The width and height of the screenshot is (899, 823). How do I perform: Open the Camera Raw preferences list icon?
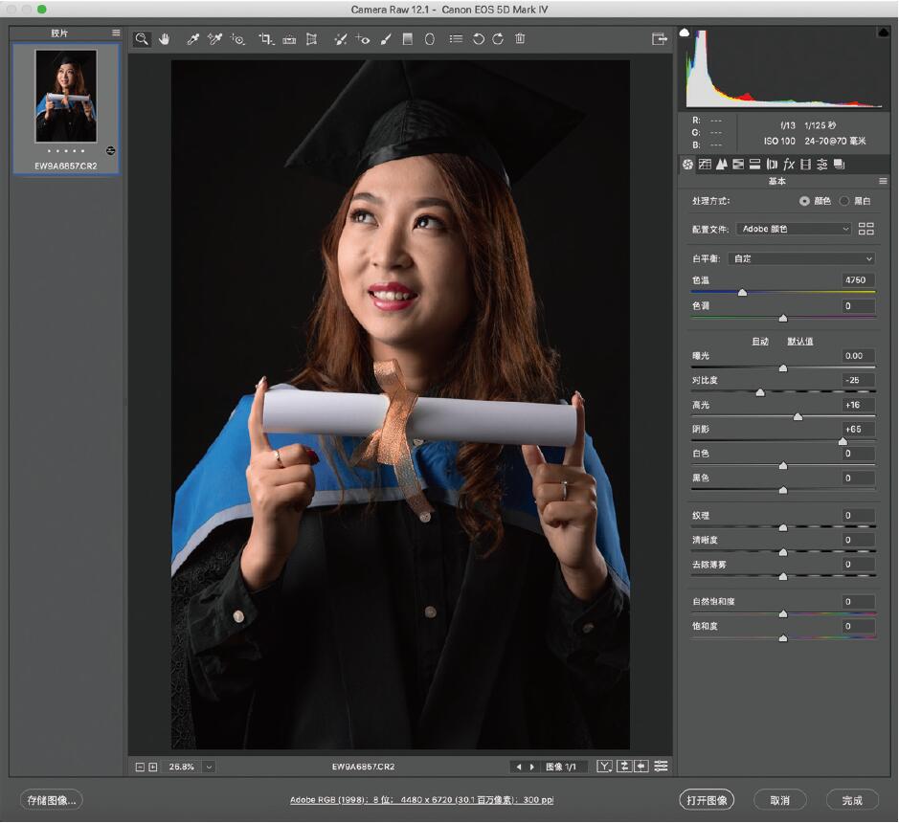click(x=456, y=39)
